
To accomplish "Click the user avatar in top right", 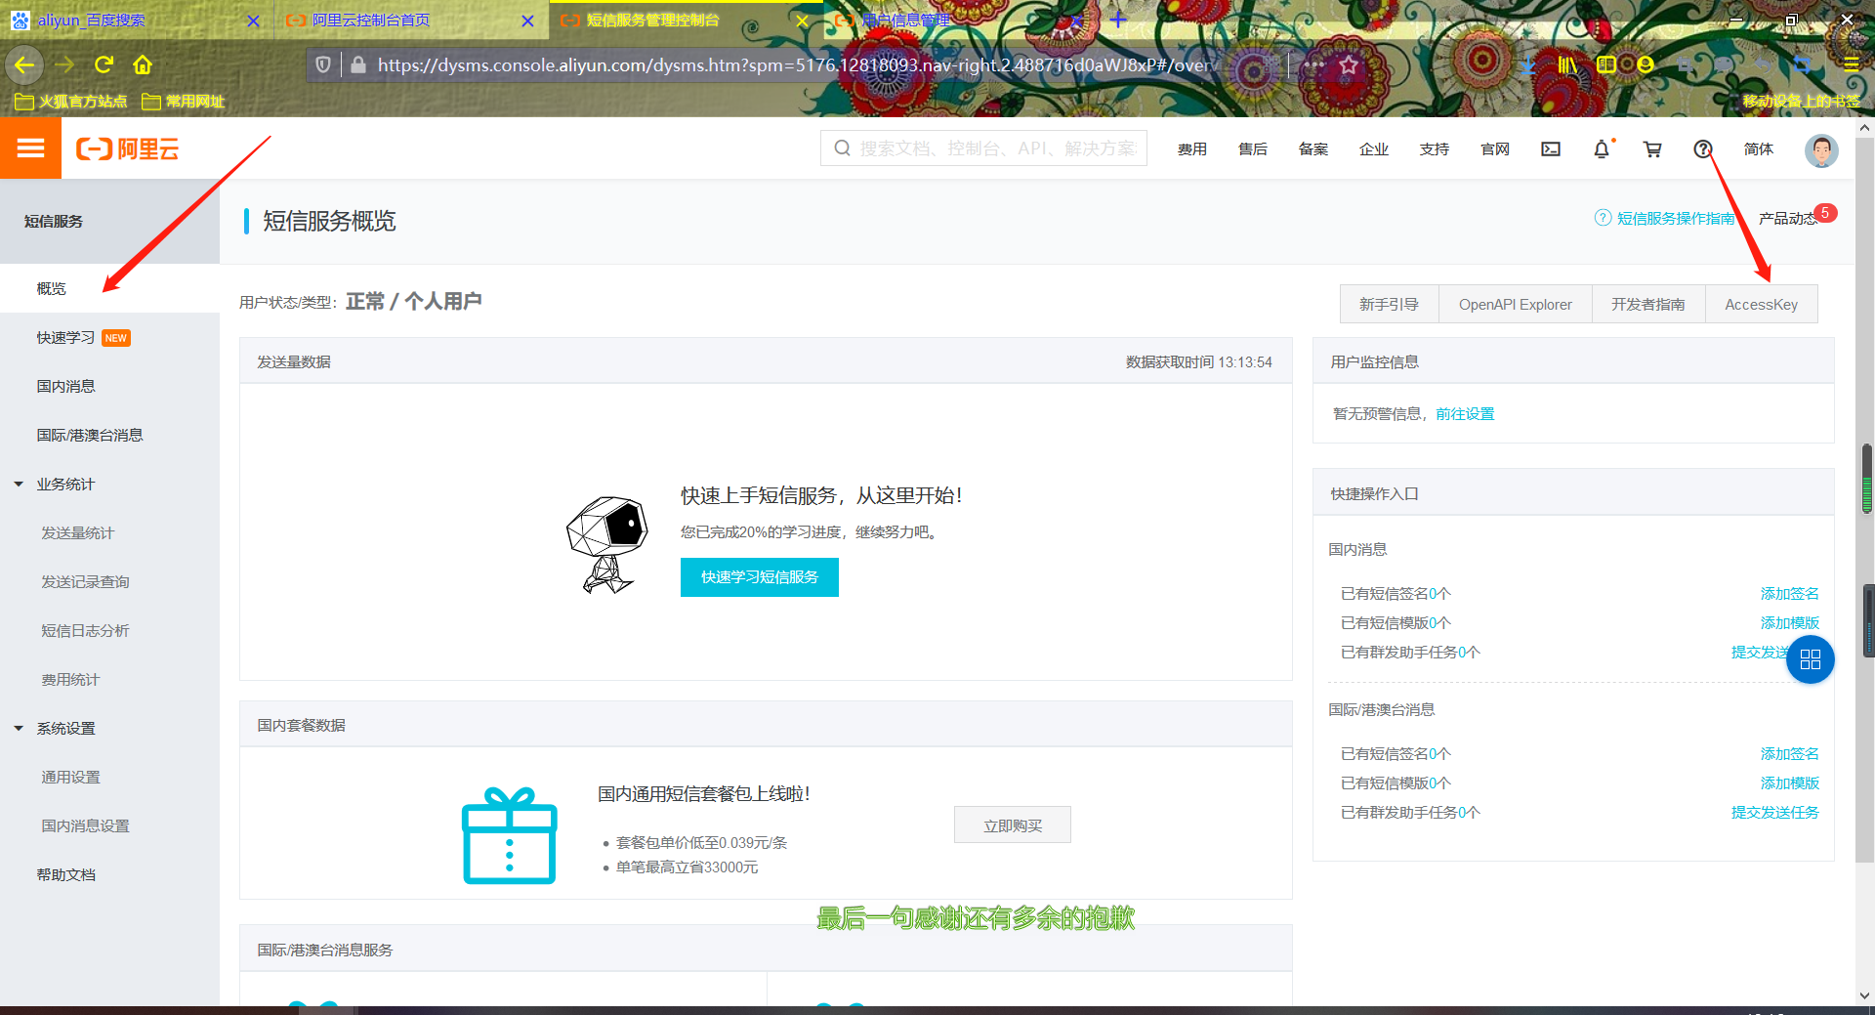I will 1820,148.
